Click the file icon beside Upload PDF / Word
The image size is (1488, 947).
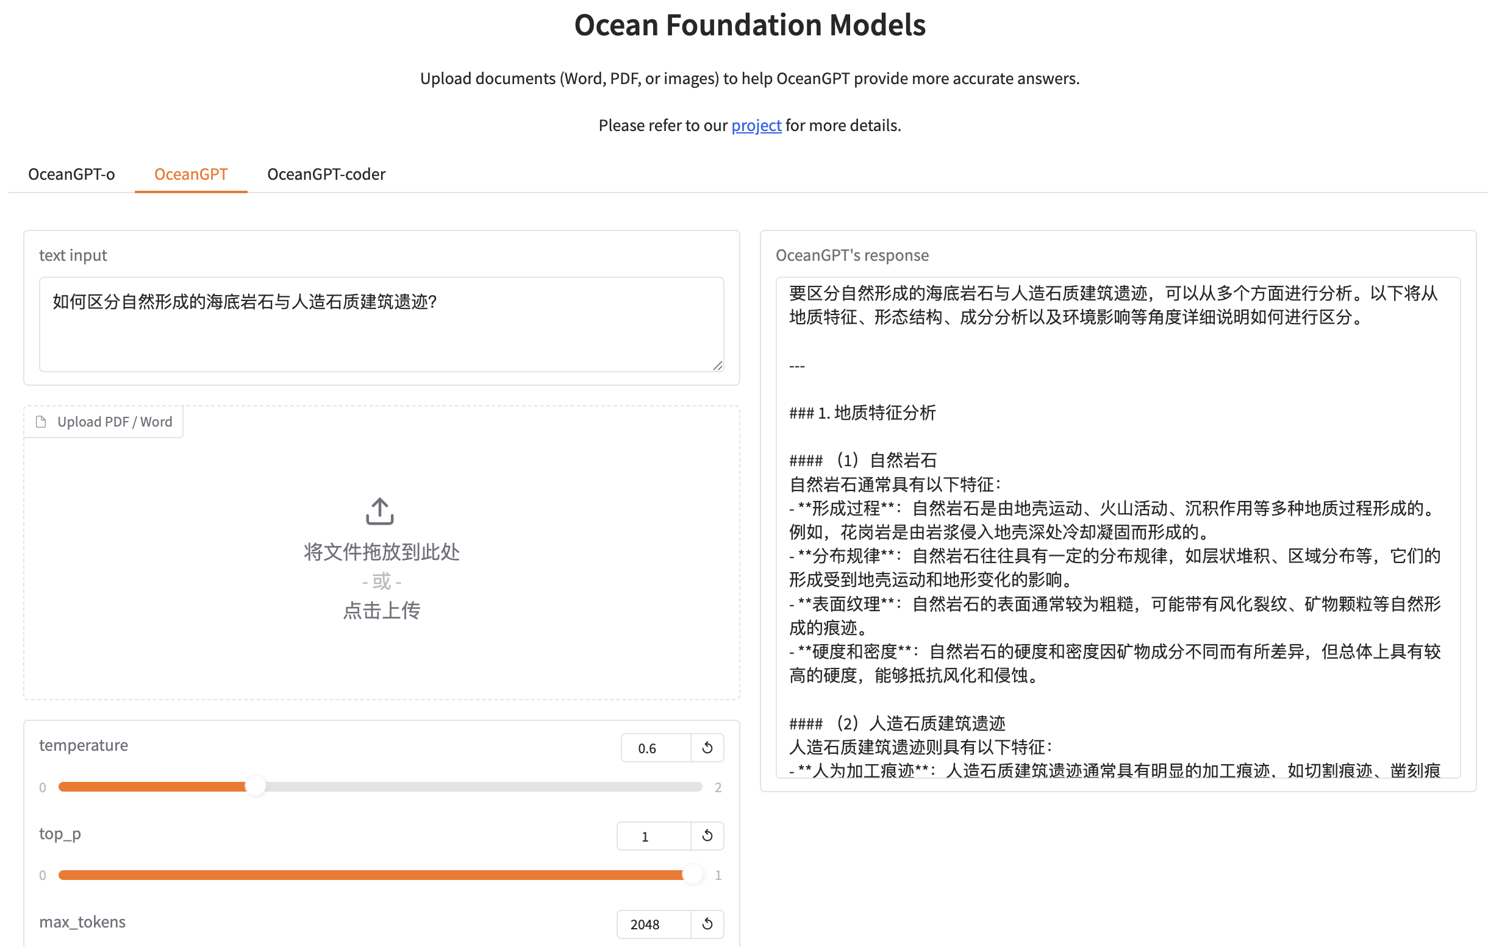(41, 422)
